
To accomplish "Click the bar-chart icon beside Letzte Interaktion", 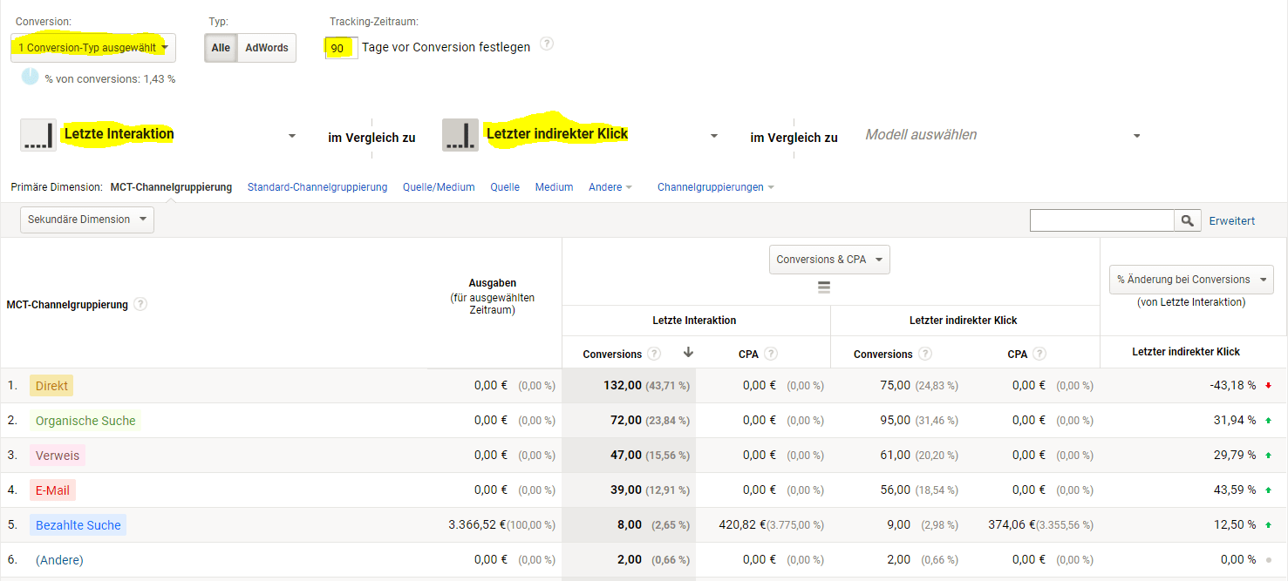I will coord(38,135).
